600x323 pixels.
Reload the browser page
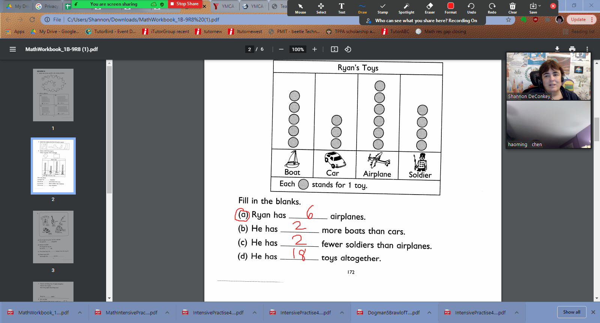point(32,20)
